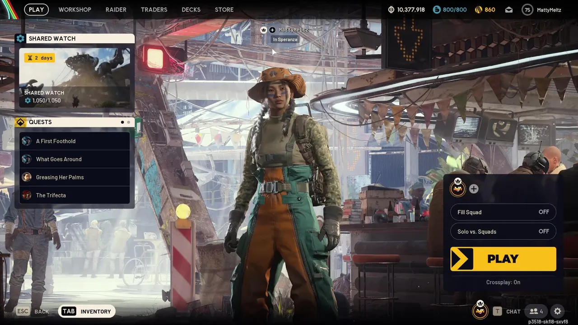This screenshot has width=578, height=325.
Task: Open quest The Trifecta
Action: click(75, 195)
